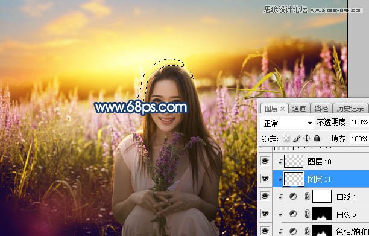The height and width of the screenshot is (236, 369).
Task: Hide 图层 11 layer visibility
Action: [265, 179]
